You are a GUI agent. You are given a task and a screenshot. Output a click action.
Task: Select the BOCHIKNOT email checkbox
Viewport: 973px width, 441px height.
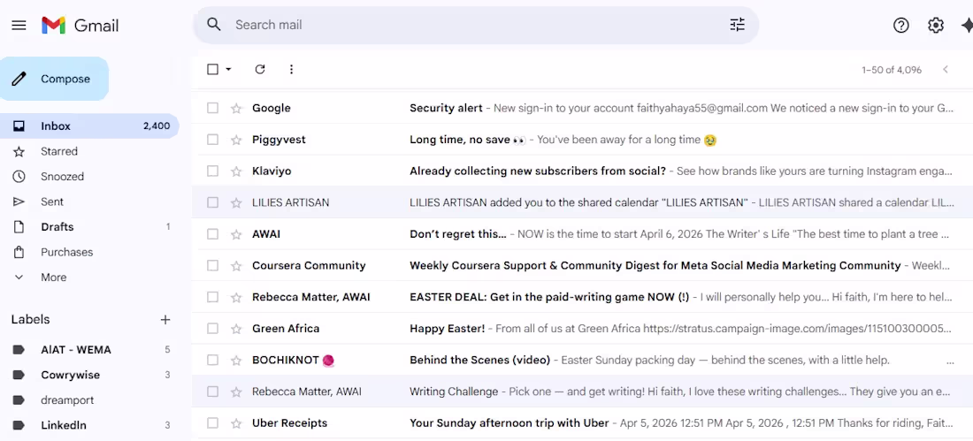[213, 360]
